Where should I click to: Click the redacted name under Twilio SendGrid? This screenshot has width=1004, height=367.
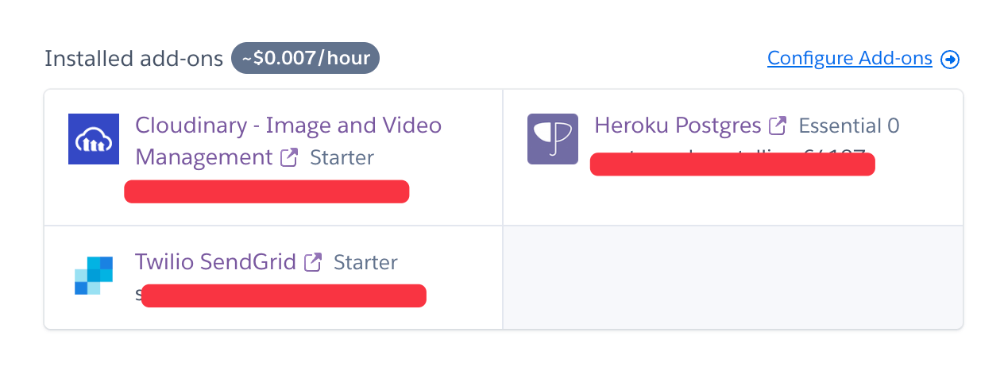(x=284, y=296)
